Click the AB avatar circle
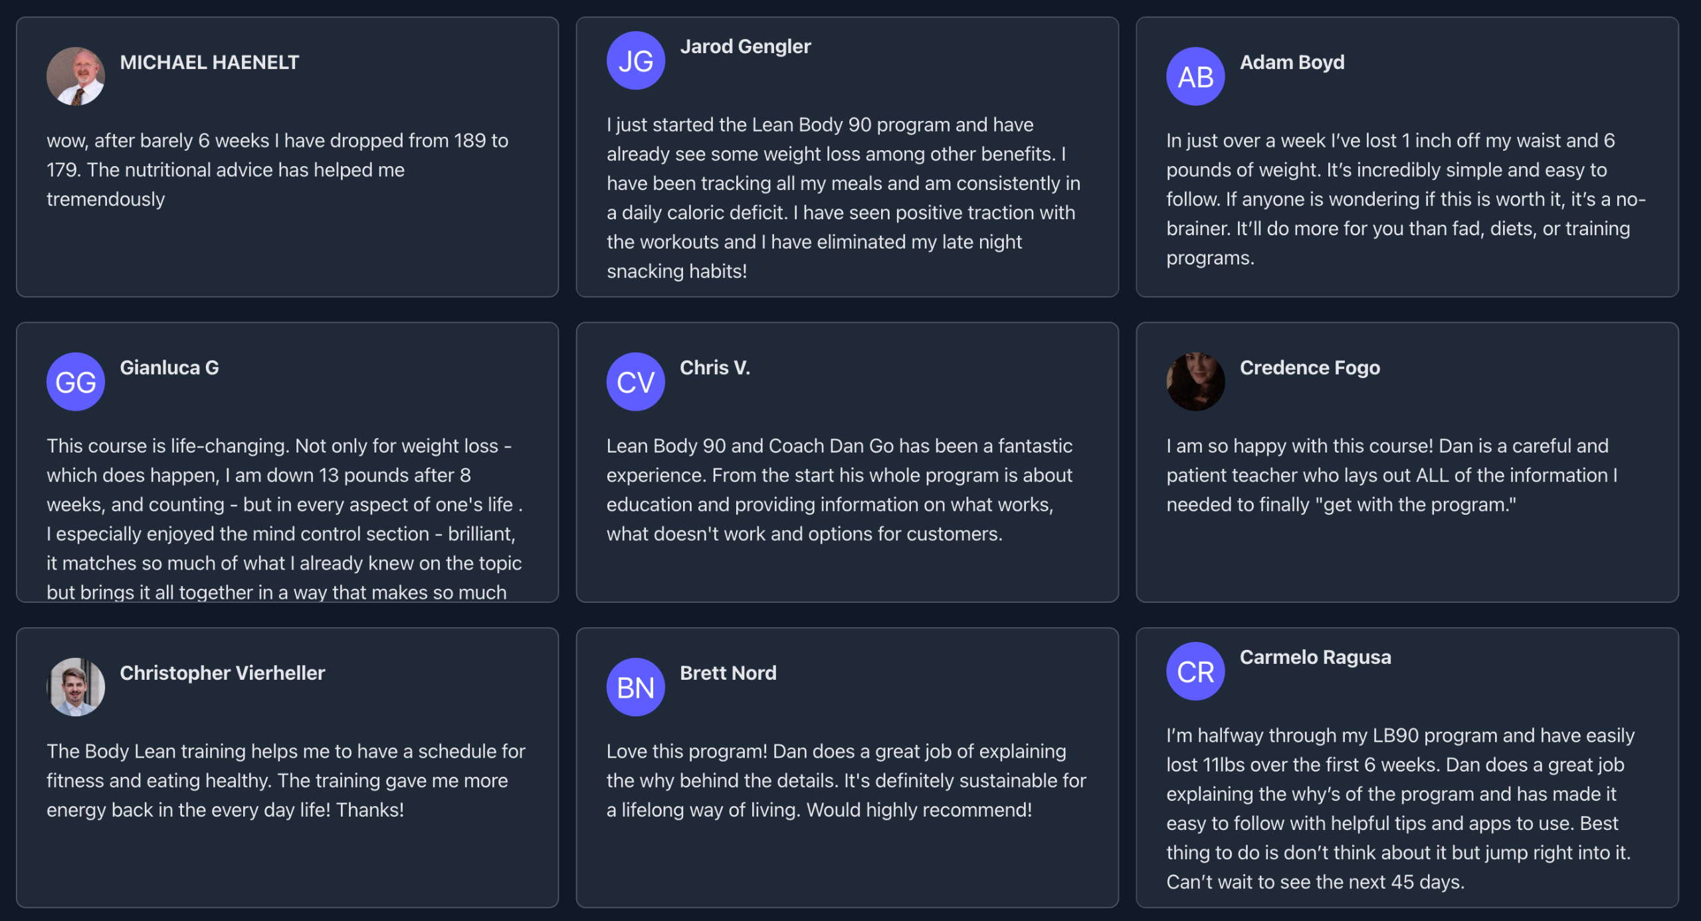1701x921 pixels. [x=1195, y=76]
